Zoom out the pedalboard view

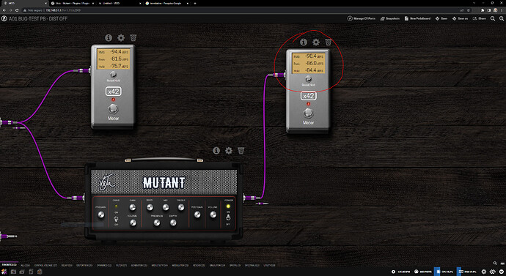[x=493, y=19]
